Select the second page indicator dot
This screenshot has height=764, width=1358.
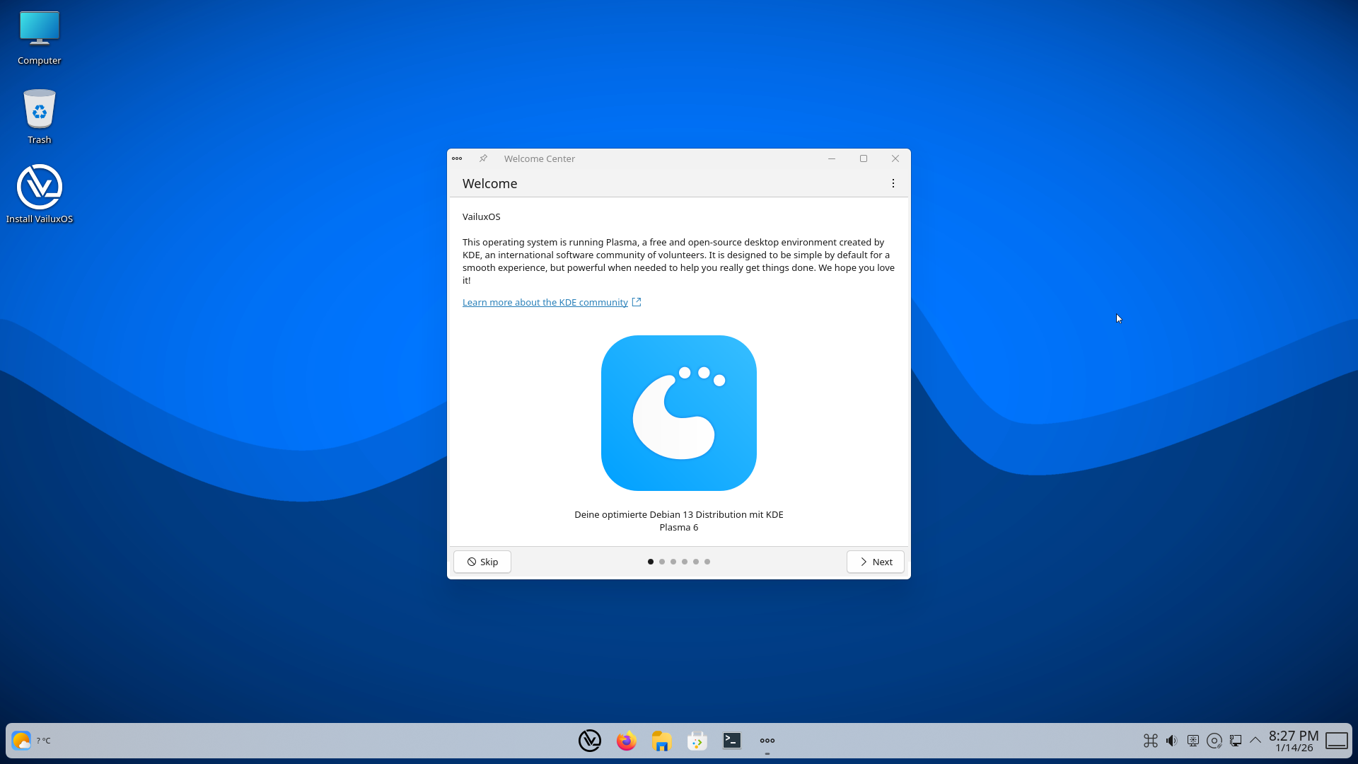[x=662, y=562]
